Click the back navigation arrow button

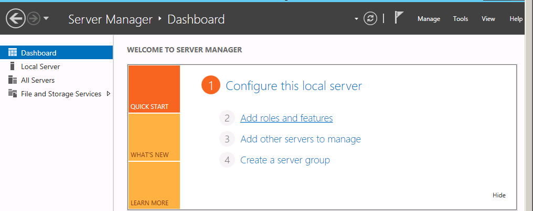pyautogui.click(x=16, y=19)
